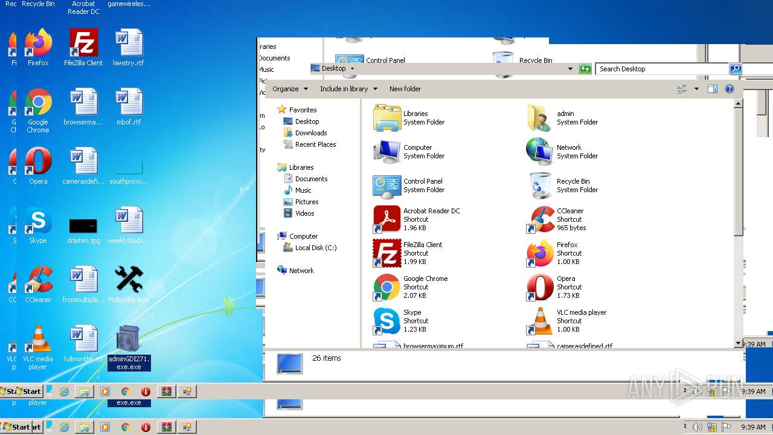Open the Organize dropdown menu
This screenshot has width=773, height=435.
click(290, 89)
